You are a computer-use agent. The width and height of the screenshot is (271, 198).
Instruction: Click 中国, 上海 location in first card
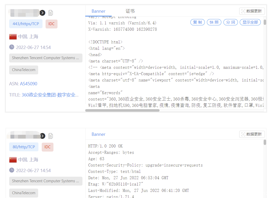28,37
